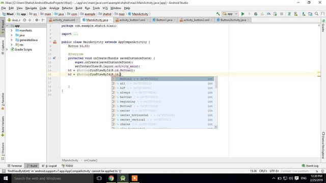Click the UTF-8 encoding status indicator
326x183 pixels.
pos(274,171)
